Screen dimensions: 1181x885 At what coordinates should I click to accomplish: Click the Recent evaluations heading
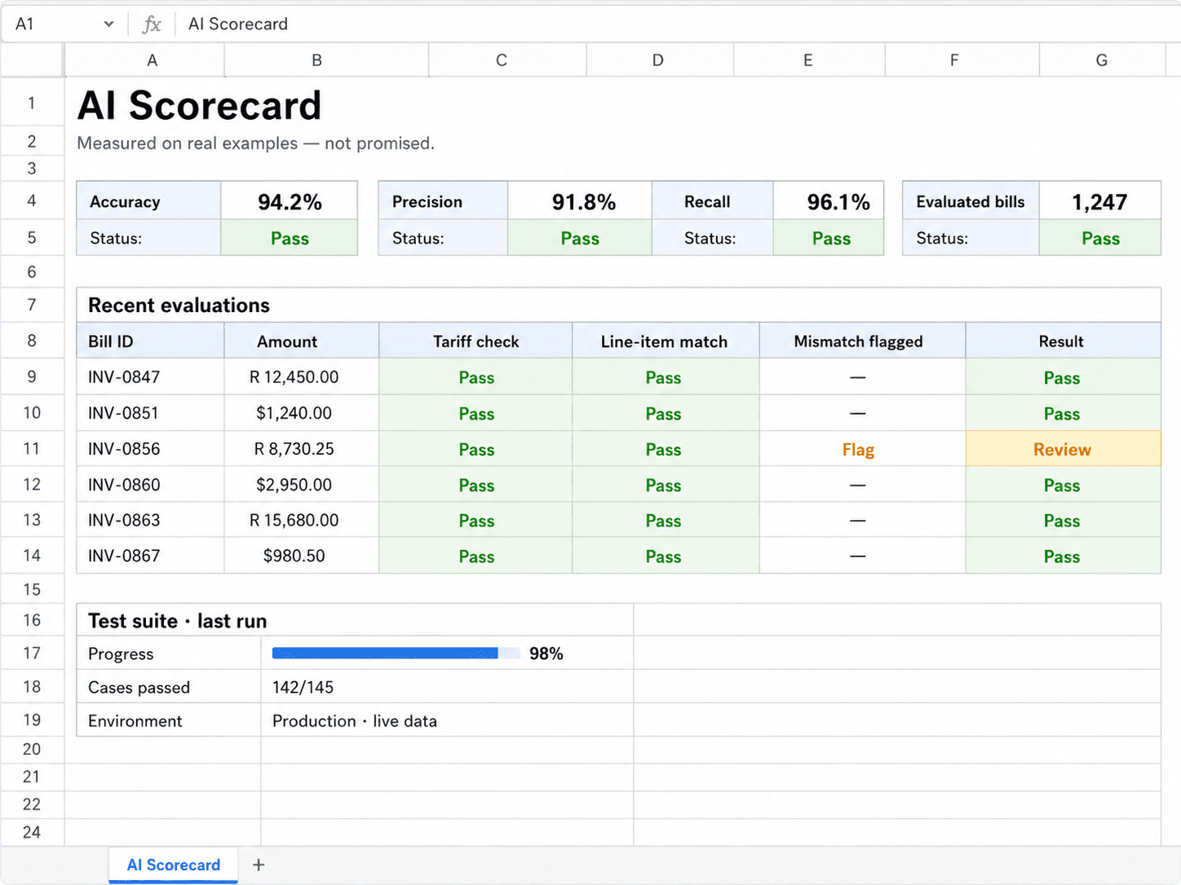[179, 305]
